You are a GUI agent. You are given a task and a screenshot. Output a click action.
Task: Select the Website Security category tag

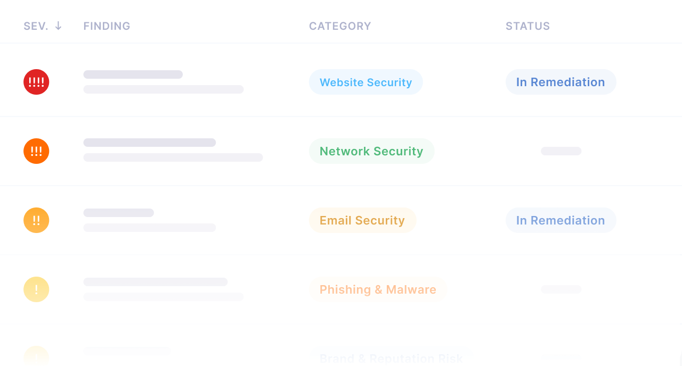pos(366,82)
